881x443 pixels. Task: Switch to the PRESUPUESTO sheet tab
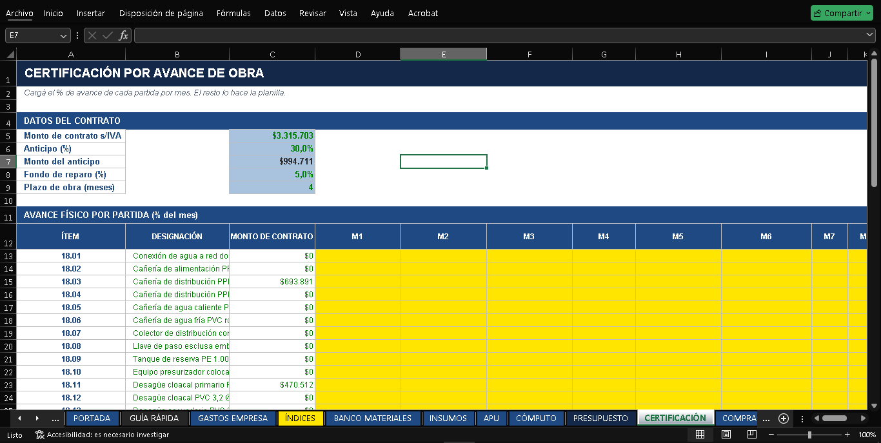click(x=600, y=418)
